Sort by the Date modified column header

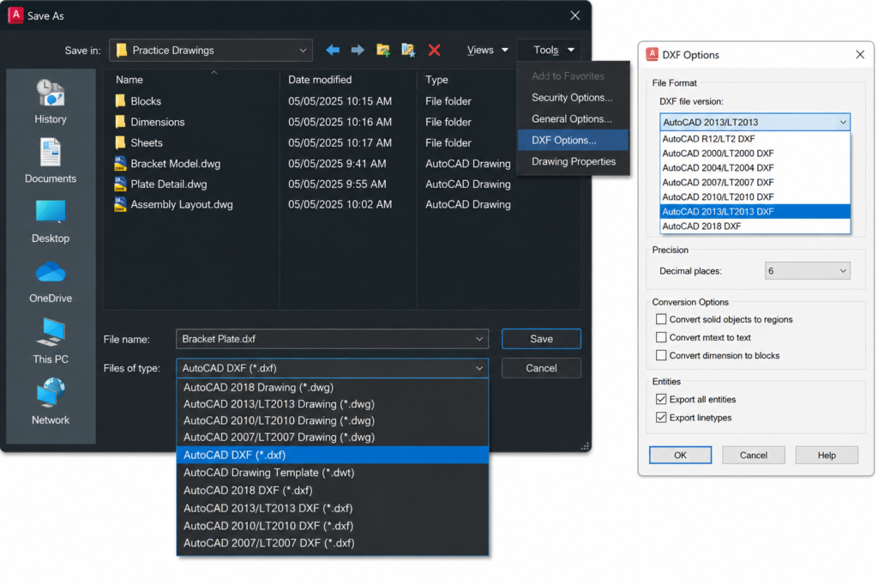[x=320, y=80]
